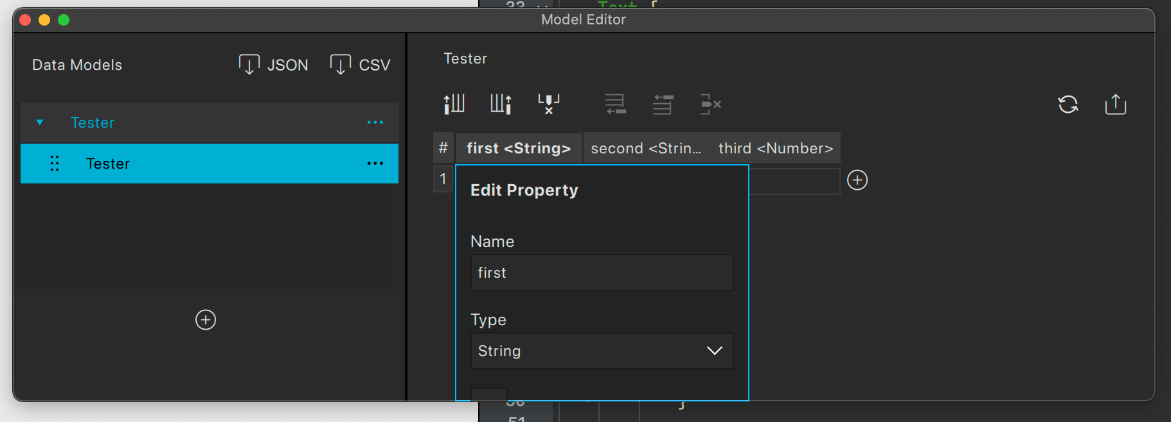
Task: Select the third <Number> column header
Action: click(x=775, y=148)
